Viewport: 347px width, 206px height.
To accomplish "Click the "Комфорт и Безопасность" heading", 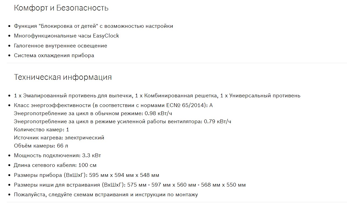I will point(61,8).
